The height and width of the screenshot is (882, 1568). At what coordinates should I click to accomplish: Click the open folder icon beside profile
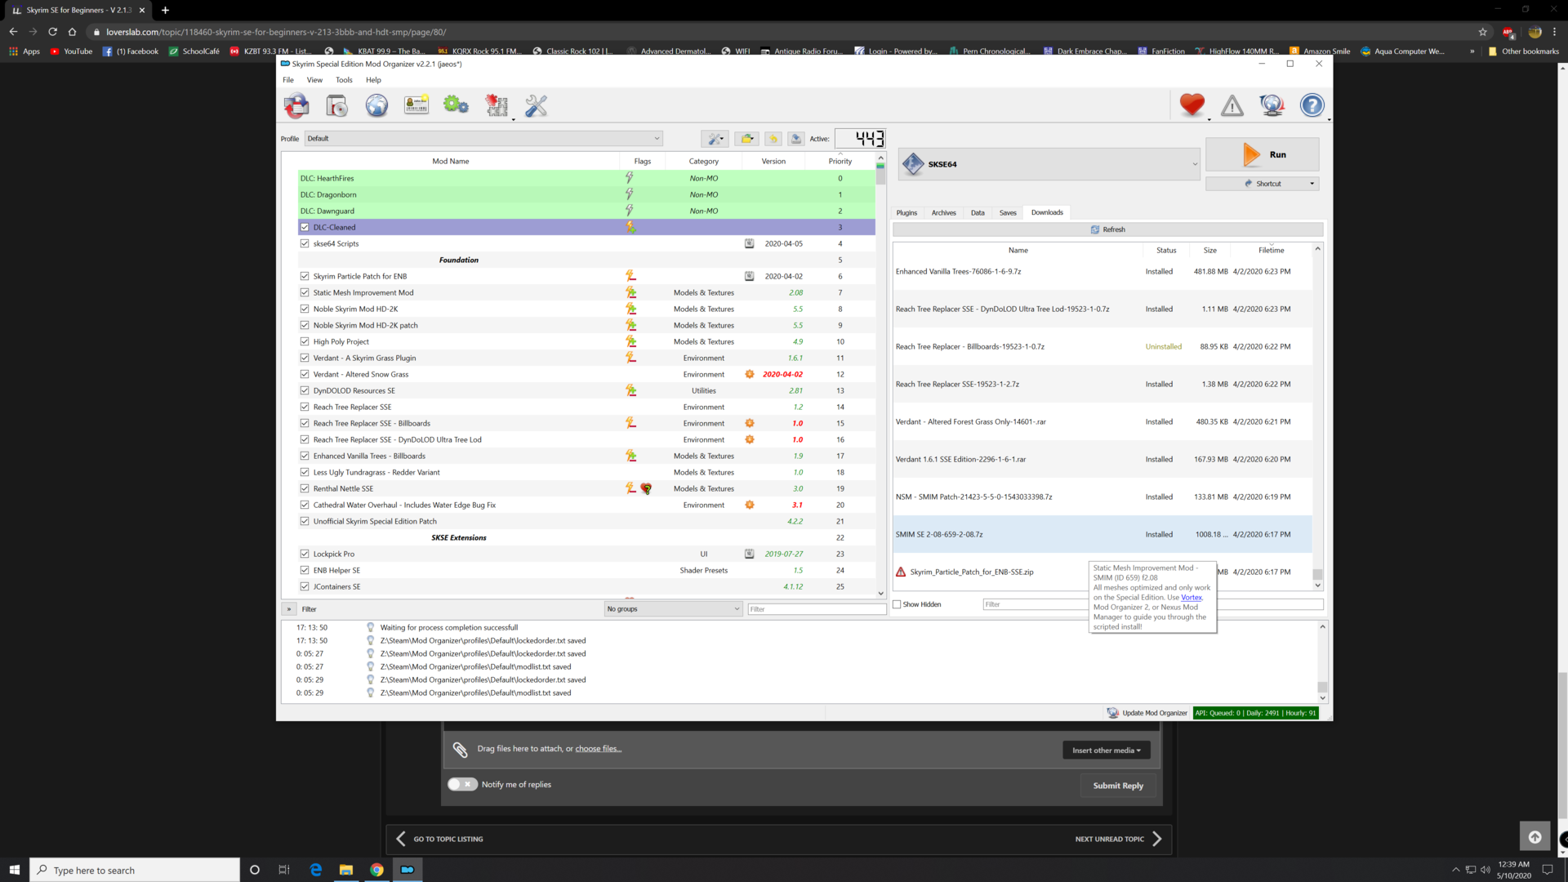tap(746, 139)
